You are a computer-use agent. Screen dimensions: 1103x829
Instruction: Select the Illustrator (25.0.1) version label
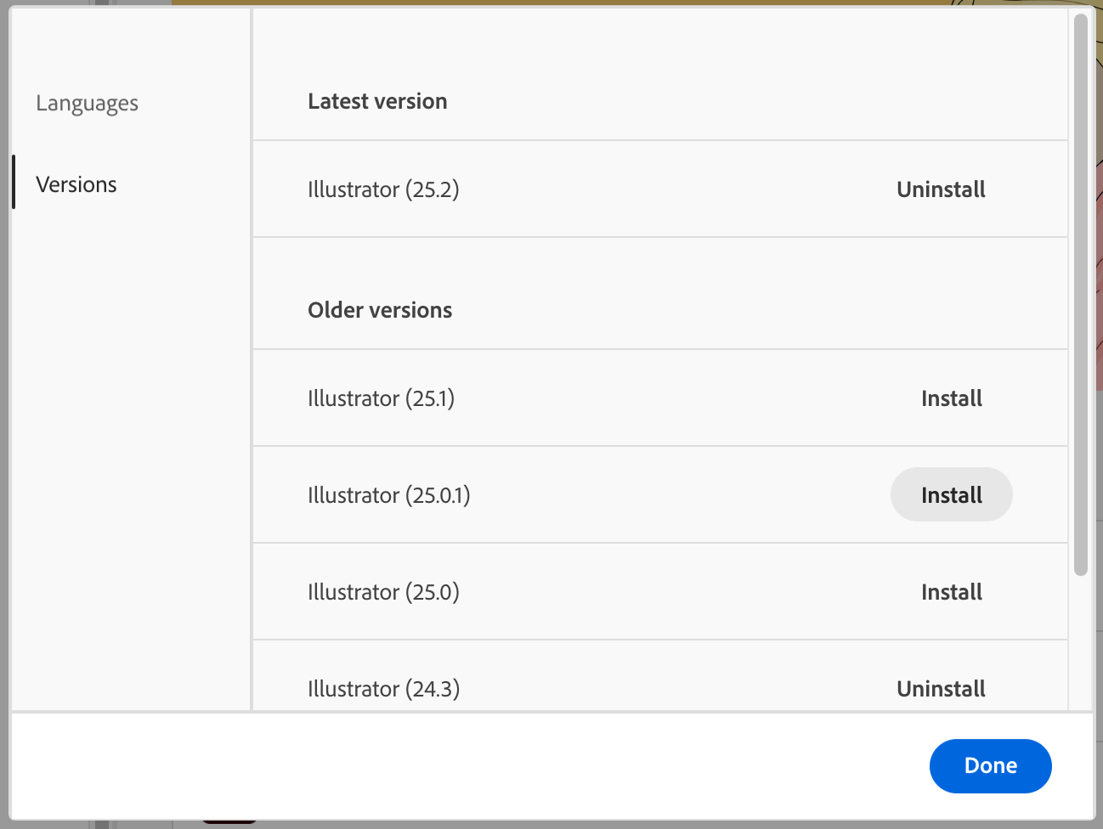point(389,495)
